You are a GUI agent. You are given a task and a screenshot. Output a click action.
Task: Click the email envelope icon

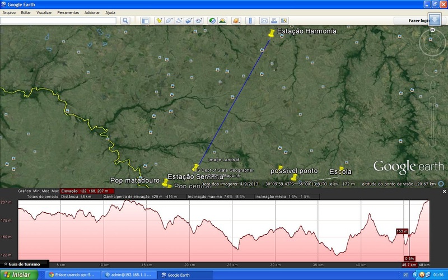pyautogui.click(x=264, y=21)
